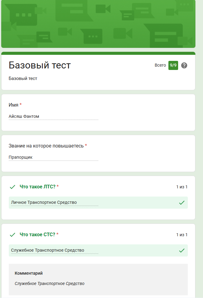Click the Служебное Транспортное Средство answer field
Viewport: 203px width, 298px height.
48,250
